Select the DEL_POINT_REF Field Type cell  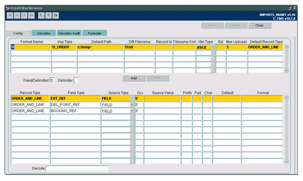point(75,105)
